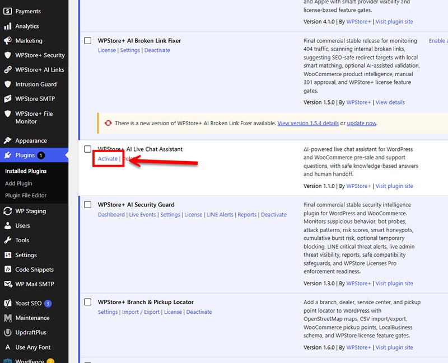448x363 pixels.
Task: Click View version 1.5.4 details link
Action: 308,123
